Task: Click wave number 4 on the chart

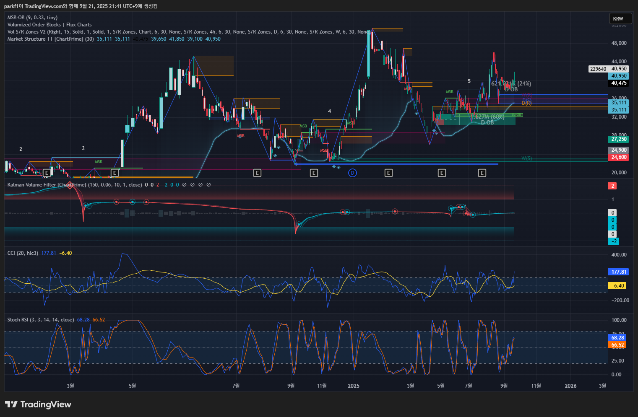Action: tap(329, 111)
